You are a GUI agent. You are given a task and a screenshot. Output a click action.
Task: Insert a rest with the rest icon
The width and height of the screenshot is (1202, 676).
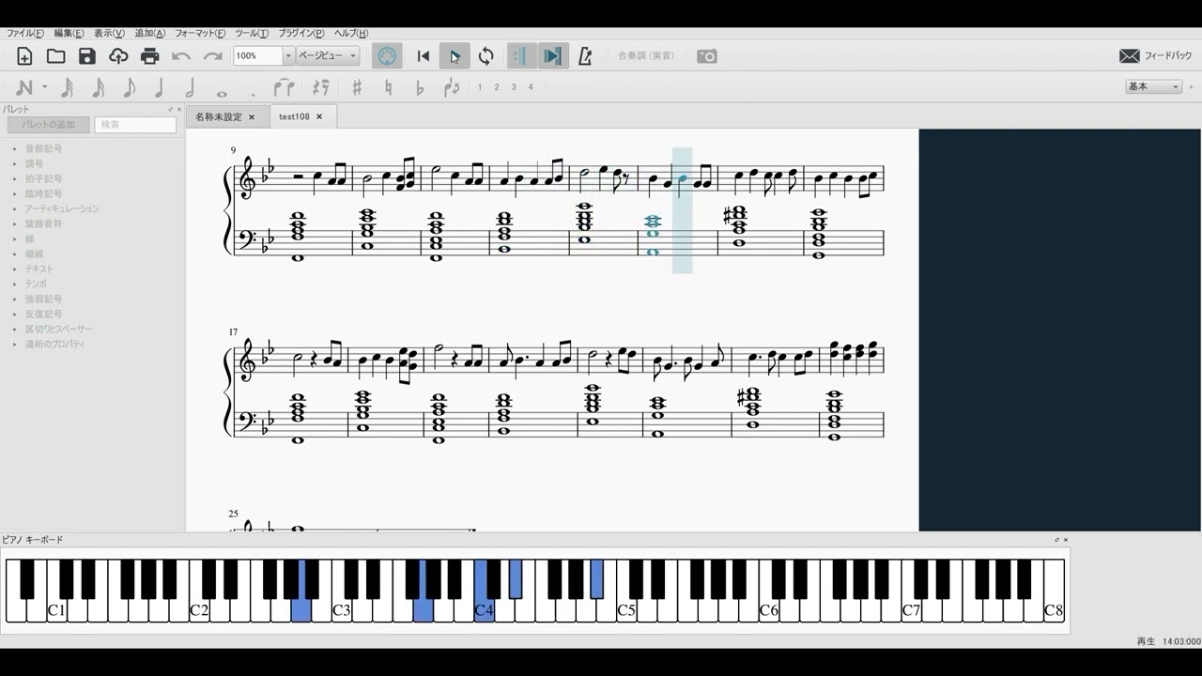click(x=321, y=87)
